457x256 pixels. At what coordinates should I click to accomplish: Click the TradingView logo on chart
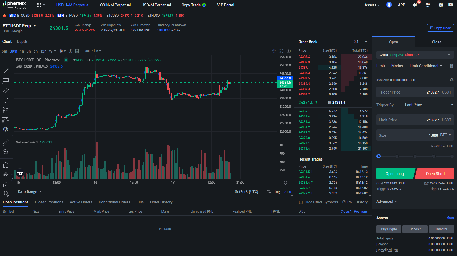coord(20,173)
